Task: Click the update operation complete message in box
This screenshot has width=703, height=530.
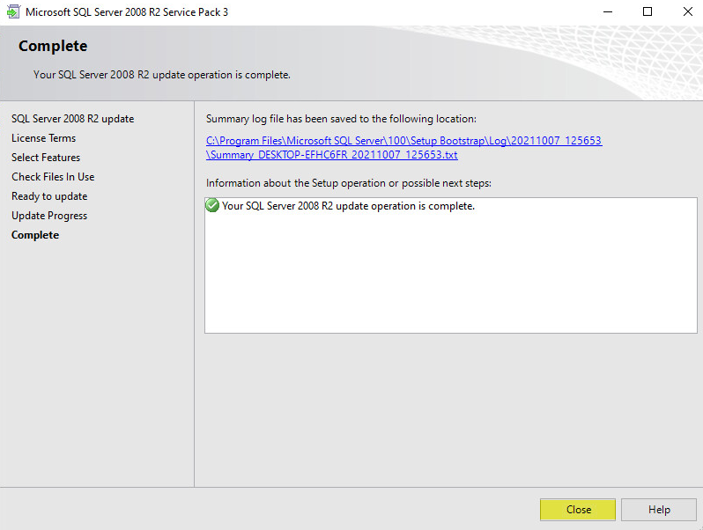Action: pyautogui.click(x=348, y=206)
